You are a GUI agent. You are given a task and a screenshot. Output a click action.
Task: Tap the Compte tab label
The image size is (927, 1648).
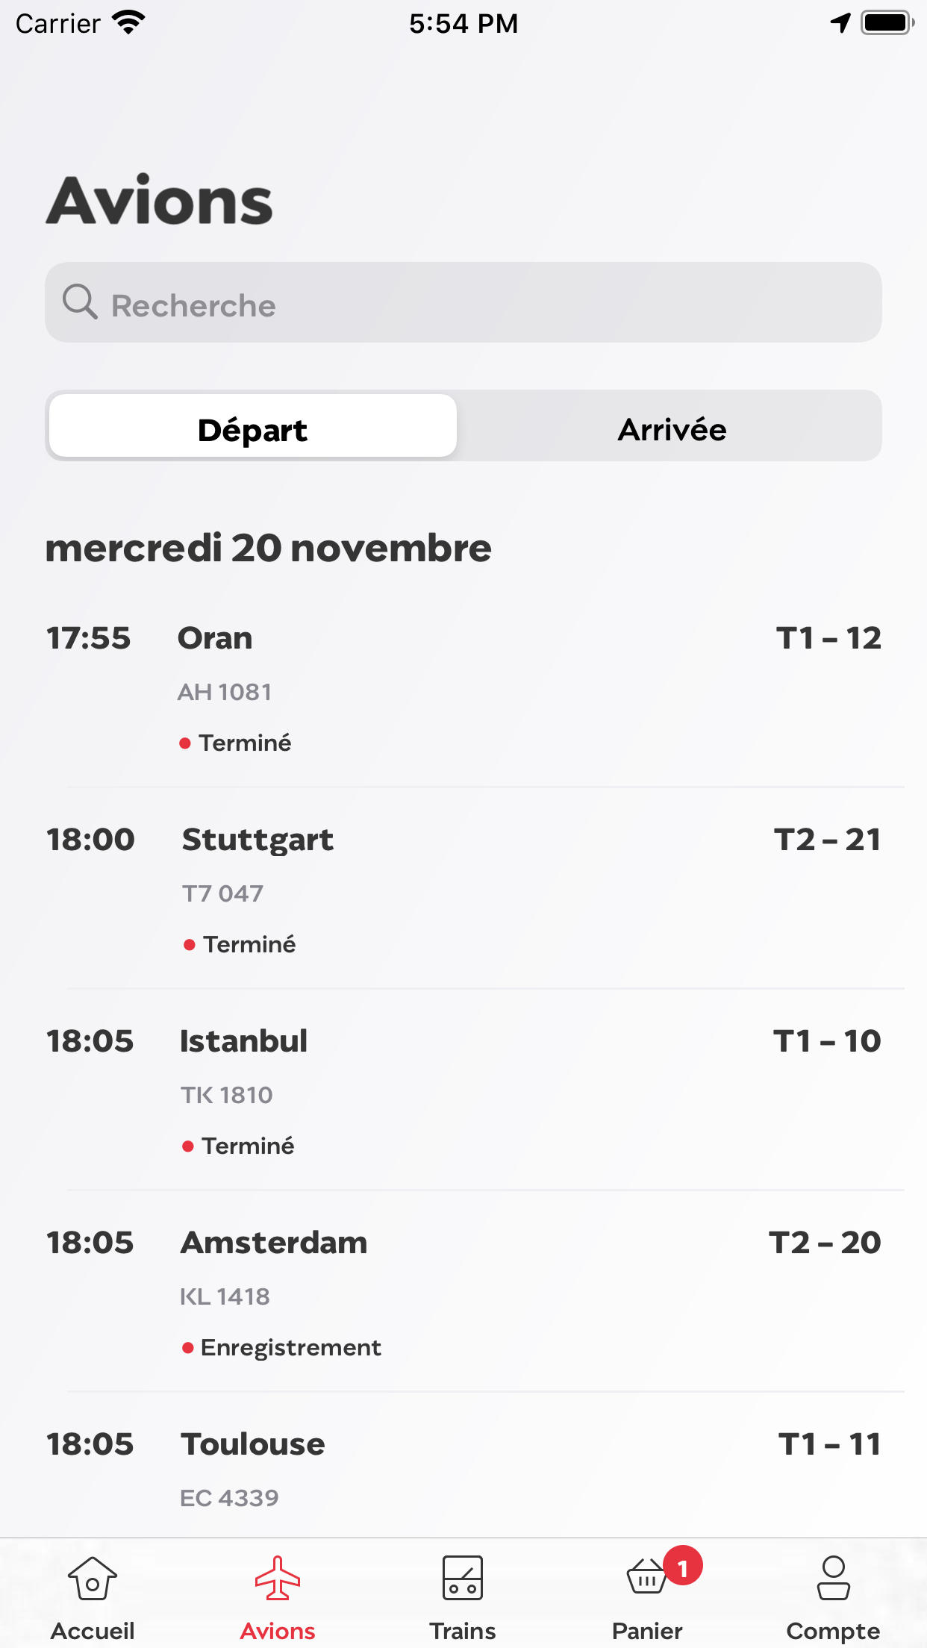tap(833, 1631)
